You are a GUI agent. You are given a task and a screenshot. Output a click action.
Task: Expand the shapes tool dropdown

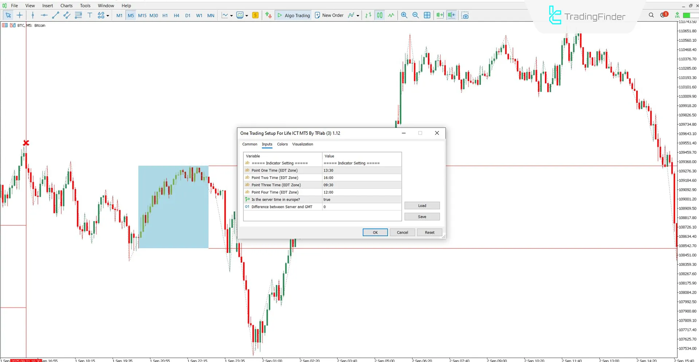click(107, 15)
